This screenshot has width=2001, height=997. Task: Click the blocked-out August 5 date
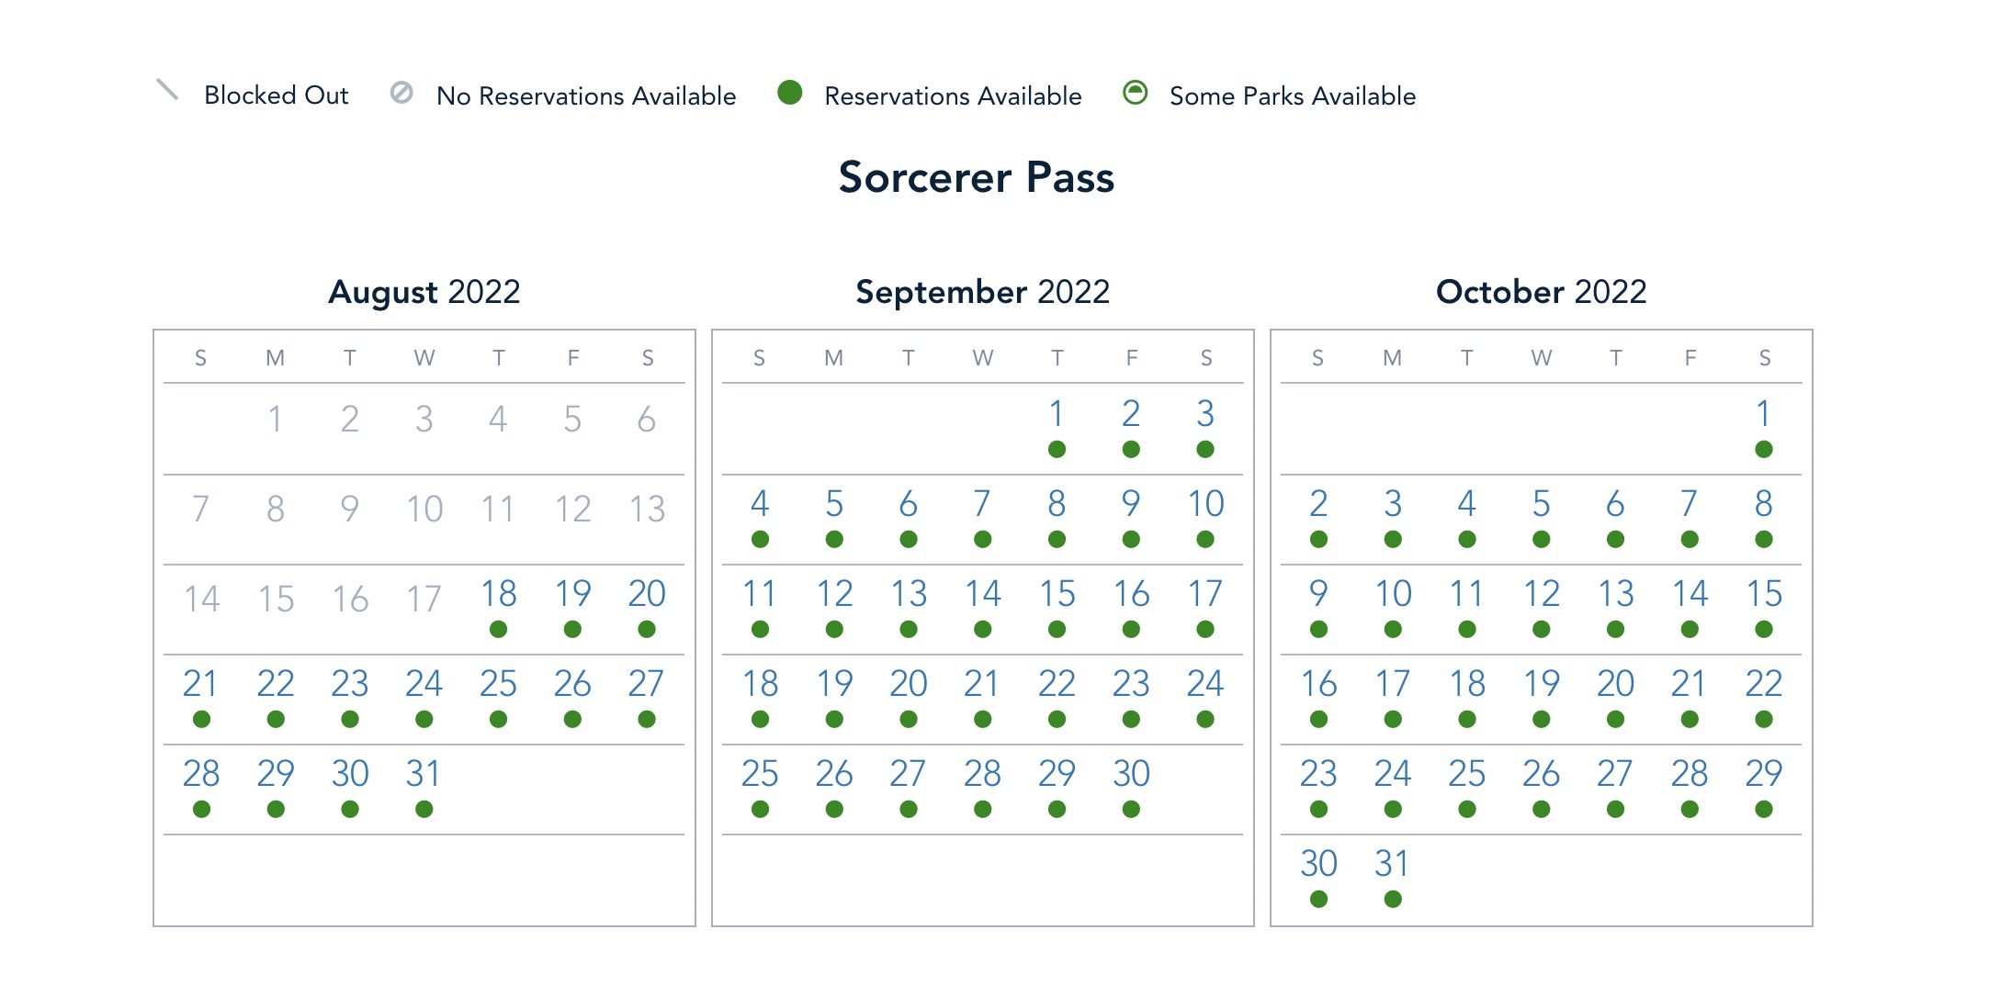coord(572,420)
